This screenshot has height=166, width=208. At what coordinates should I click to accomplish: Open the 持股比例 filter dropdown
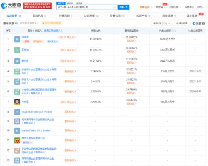click(161, 23)
